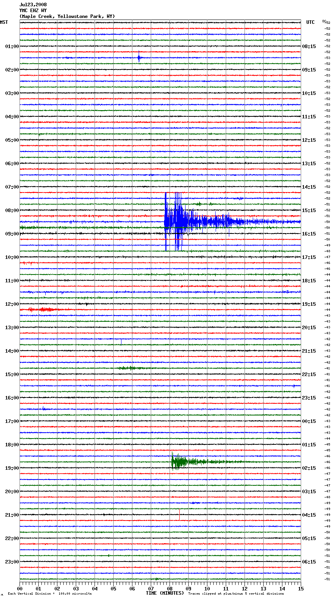
Task: Select the 03:00 MST time label
Action: (12, 93)
